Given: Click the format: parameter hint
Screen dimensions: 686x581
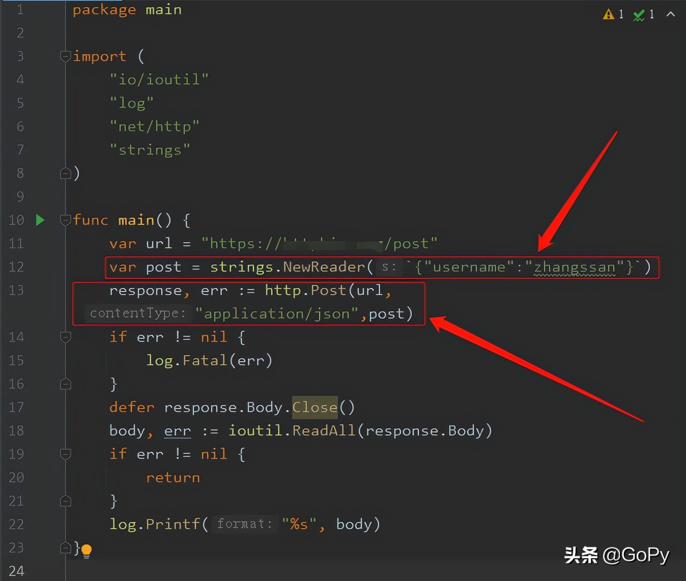Looking at the screenshot, I should coord(244,524).
